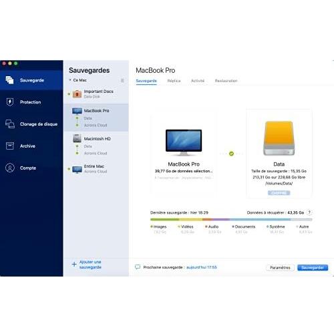This screenshot has height=334, width=334.
Task: Click next backup time aujourd'hui link
Action: [x=202, y=267]
